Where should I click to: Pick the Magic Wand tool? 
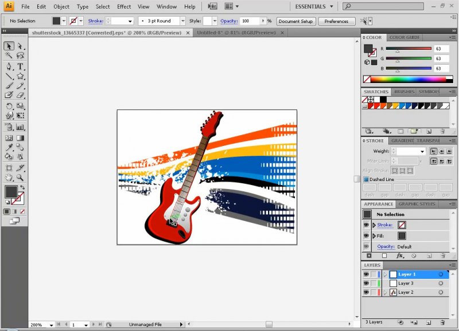tap(9, 56)
